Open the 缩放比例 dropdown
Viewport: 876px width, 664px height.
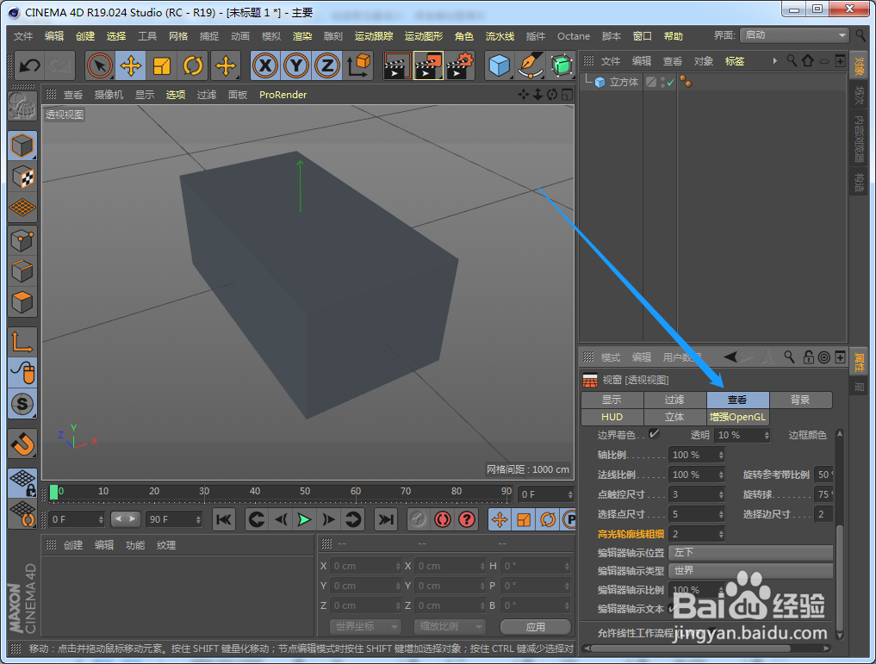click(450, 627)
